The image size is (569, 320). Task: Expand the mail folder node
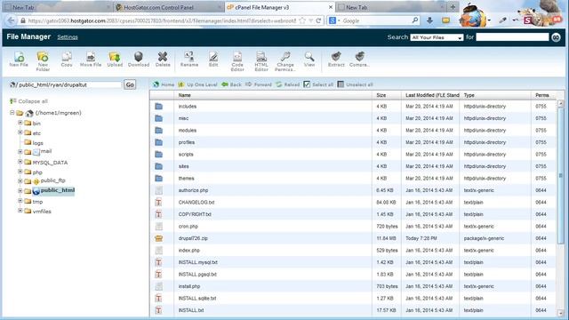tap(20, 152)
